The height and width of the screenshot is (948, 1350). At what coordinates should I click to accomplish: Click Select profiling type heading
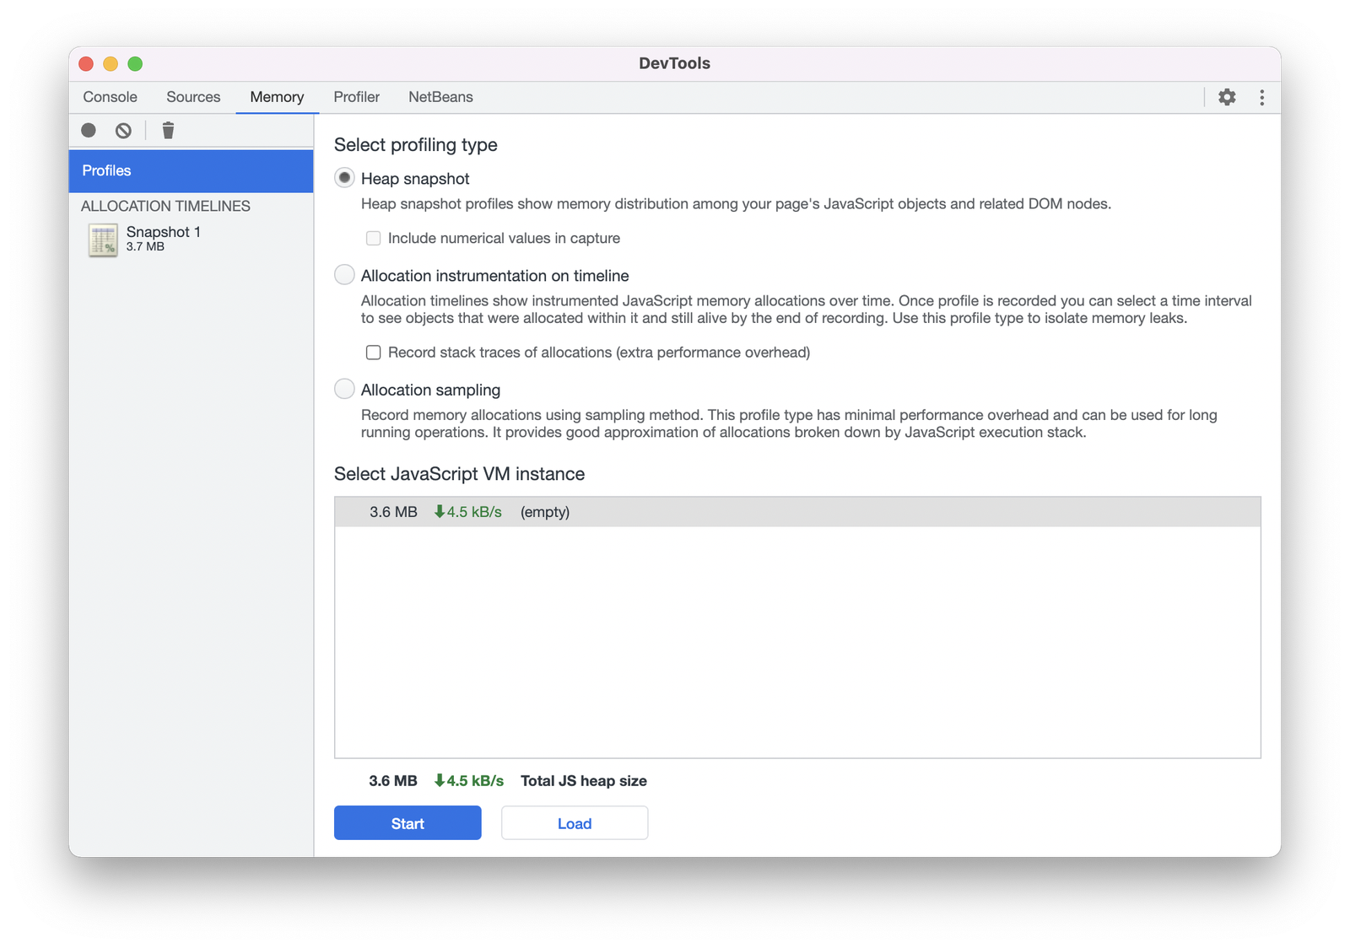[x=416, y=145]
